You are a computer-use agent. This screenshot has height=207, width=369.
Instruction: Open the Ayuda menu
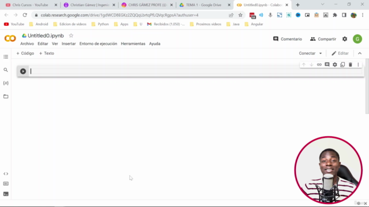click(x=155, y=44)
